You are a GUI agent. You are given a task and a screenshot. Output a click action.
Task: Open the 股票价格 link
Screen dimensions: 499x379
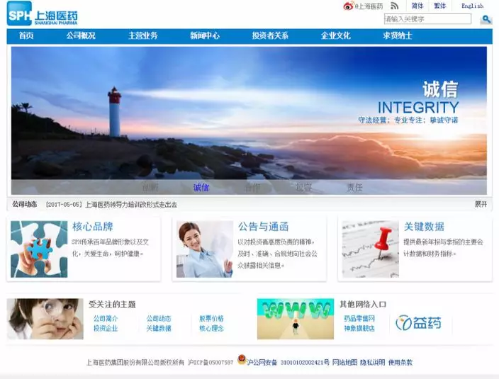pyautogui.click(x=211, y=319)
